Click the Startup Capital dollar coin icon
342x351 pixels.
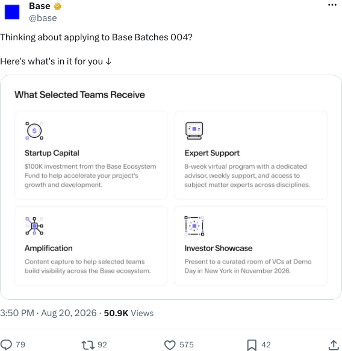[34, 131]
